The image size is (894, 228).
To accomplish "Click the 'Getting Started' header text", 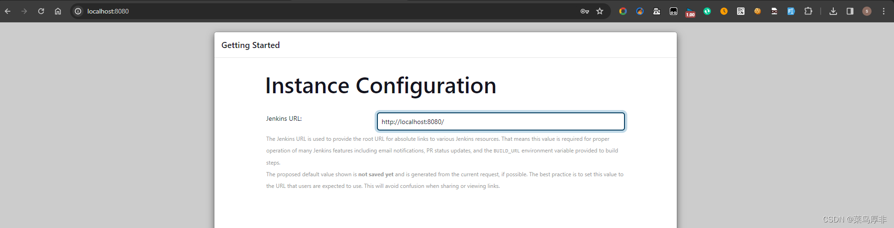I will (250, 45).
